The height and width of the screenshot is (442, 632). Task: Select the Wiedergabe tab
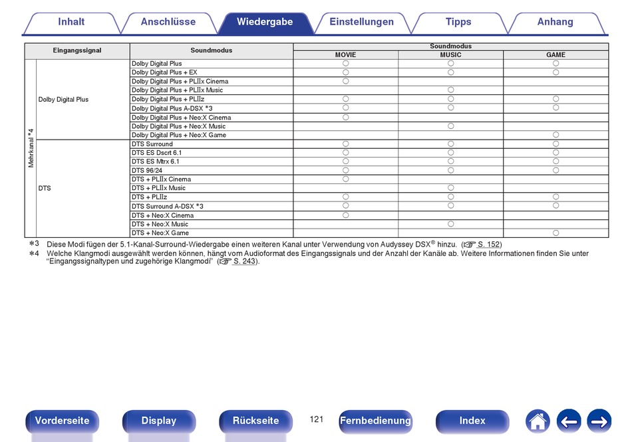pyautogui.click(x=265, y=23)
